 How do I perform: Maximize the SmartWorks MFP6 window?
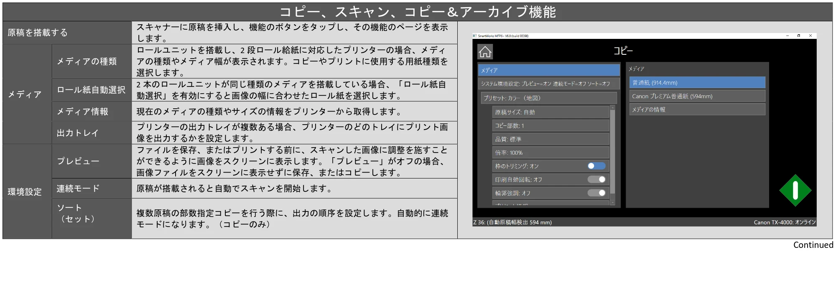click(x=799, y=36)
